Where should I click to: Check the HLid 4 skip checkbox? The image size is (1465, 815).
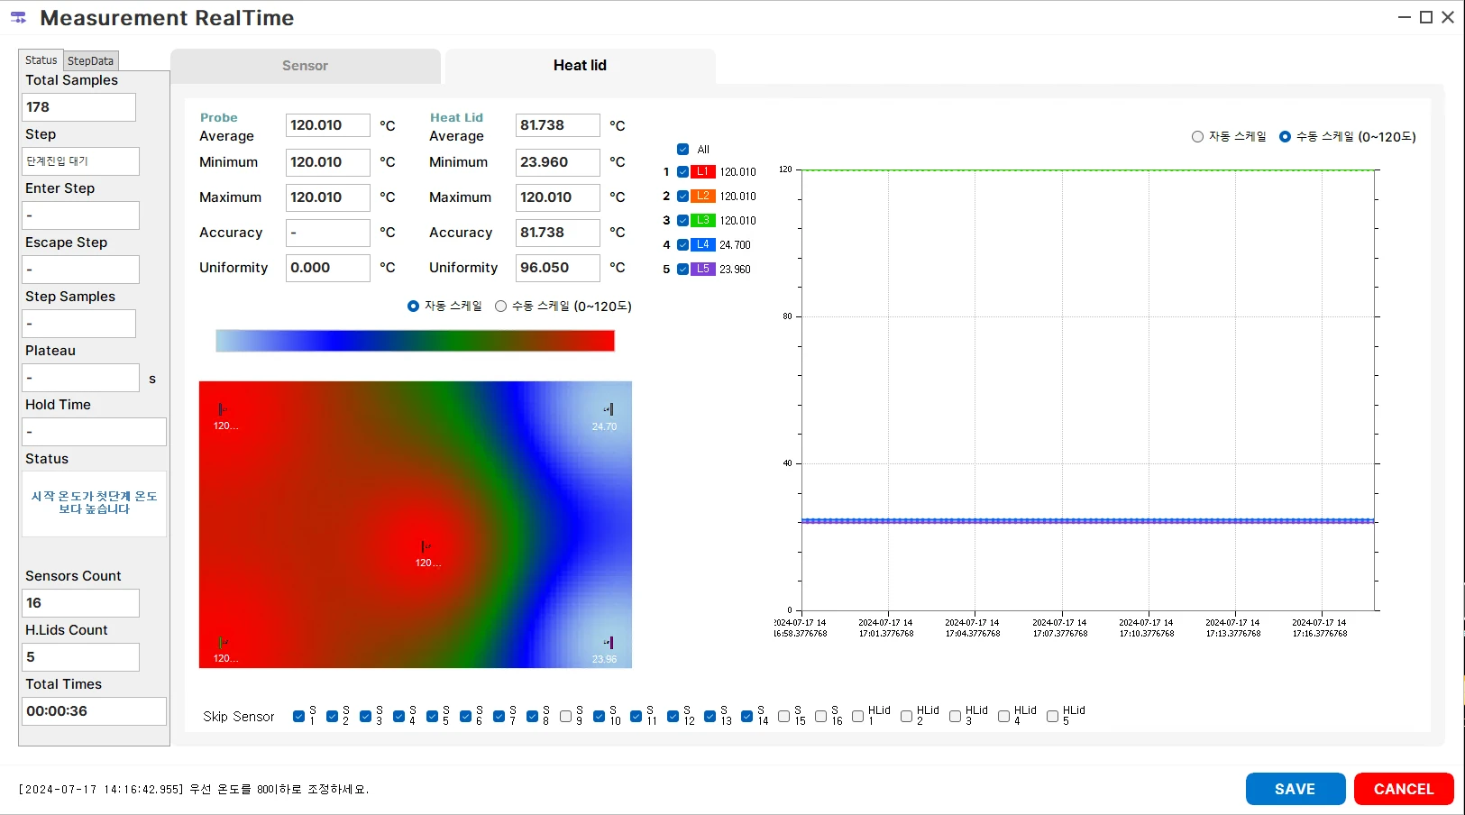click(x=1003, y=717)
